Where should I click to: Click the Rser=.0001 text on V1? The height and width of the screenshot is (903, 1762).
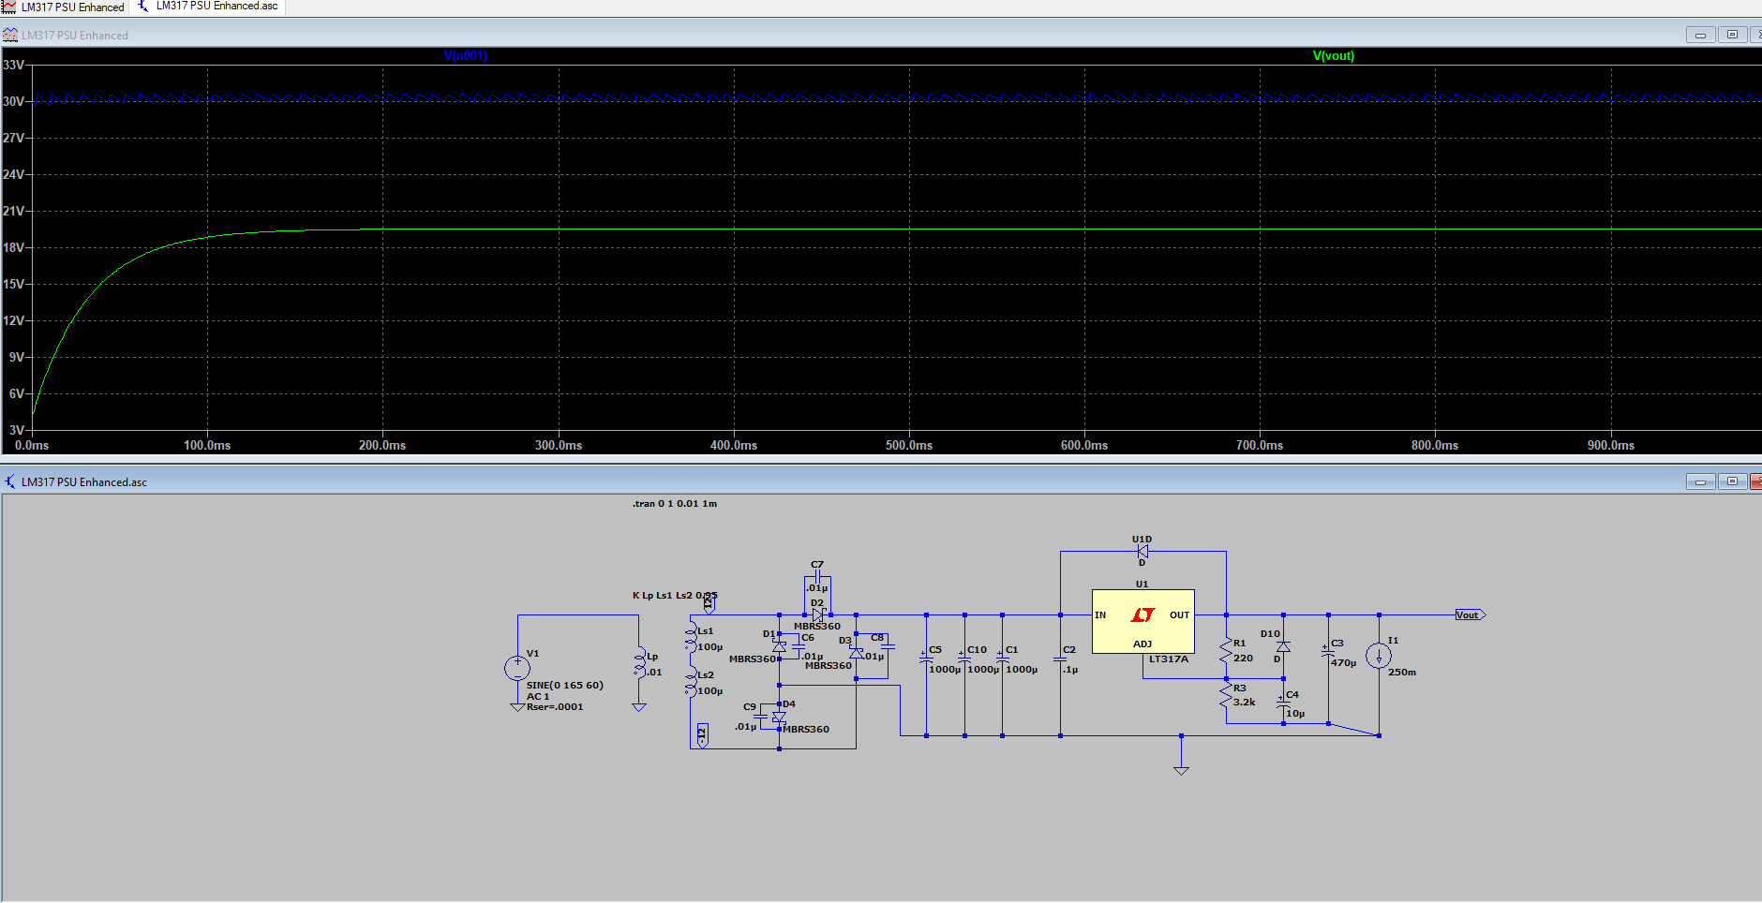(555, 706)
